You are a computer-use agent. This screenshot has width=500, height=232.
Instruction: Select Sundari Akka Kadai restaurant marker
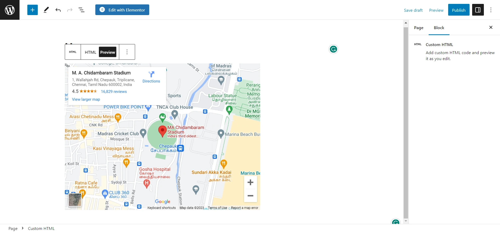click(x=224, y=164)
